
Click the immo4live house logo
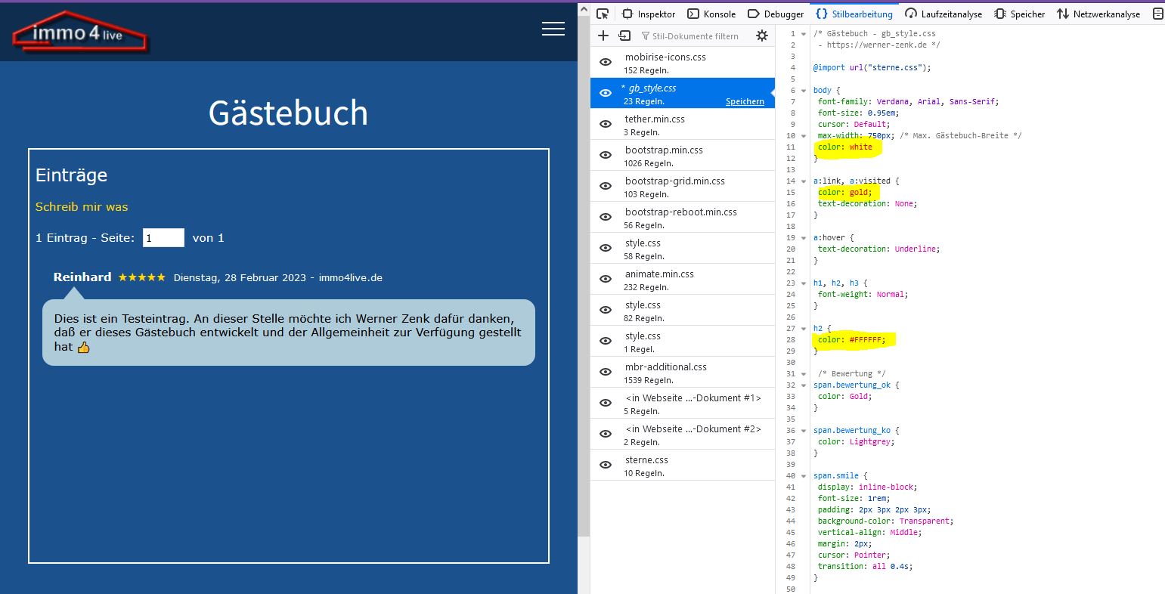pos(79,33)
